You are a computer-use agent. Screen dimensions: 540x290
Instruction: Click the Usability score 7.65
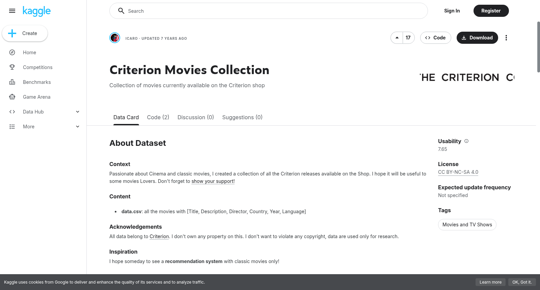442,149
